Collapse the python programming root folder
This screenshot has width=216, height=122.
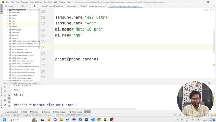pyautogui.click(x=5, y=10)
